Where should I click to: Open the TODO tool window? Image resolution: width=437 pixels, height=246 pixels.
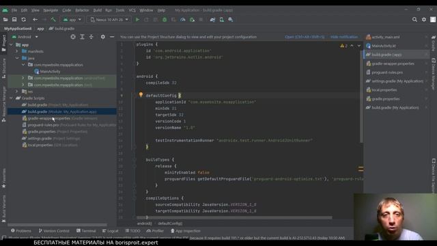pos(132,231)
